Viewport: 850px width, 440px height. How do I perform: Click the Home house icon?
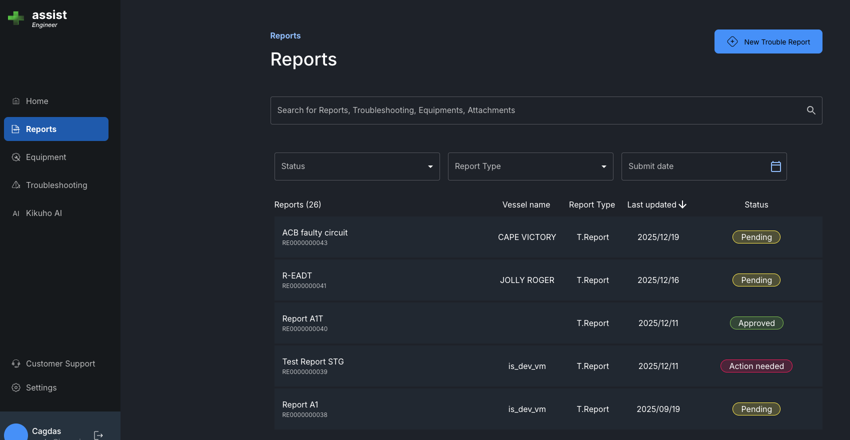point(16,101)
